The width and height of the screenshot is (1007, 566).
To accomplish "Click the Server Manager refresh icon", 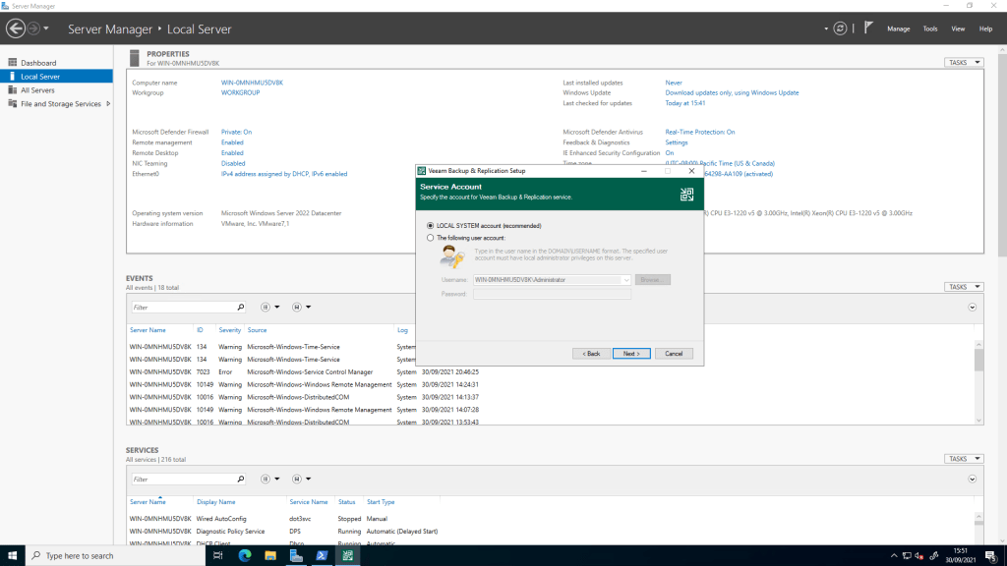I will (839, 28).
